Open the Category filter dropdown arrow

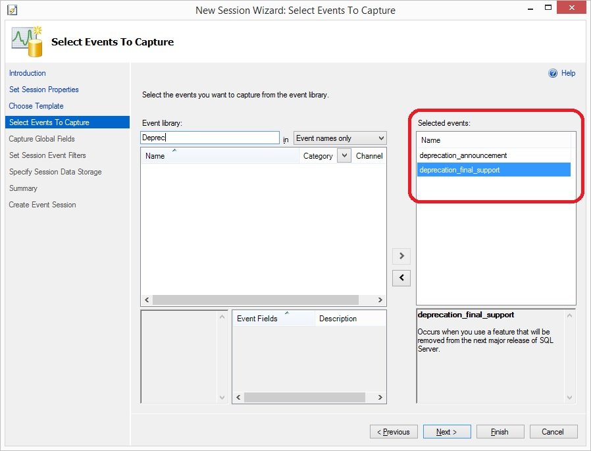click(344, 155)
